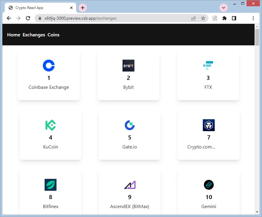Share this page from the address bar
The width and height of the screenshot is (262, 217).
pyautogui.click(x=194, y=18)
